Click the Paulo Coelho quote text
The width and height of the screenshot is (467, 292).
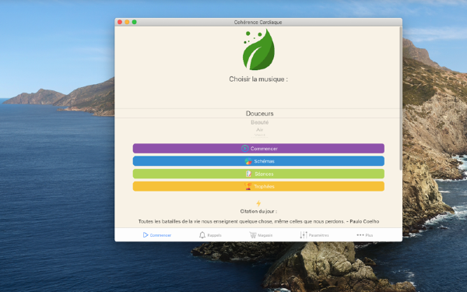coord(258,221)
